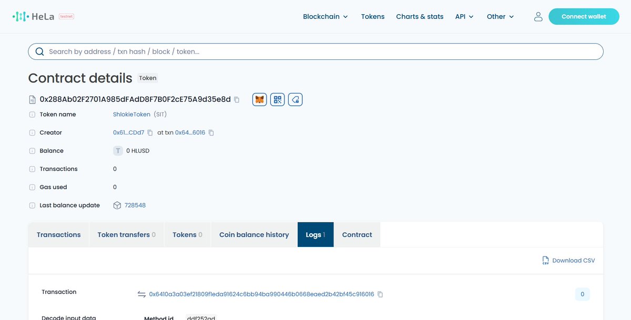Switch to the Transactions tab
Viewport: 631px width, 320px height.
[59, 235]
